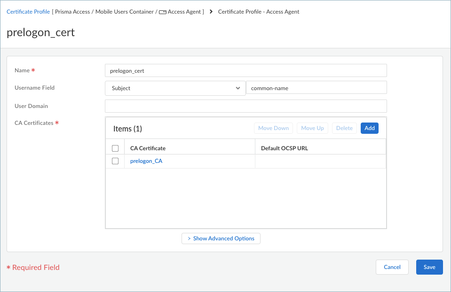Click the CA Certificate column header
This screenshot has height=292, width=451.
pyautogui.click(x=148, y=148)
